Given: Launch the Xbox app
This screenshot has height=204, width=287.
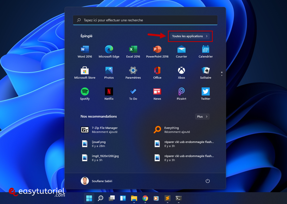Looking at the screenshot, I should [x=181, y=73].
